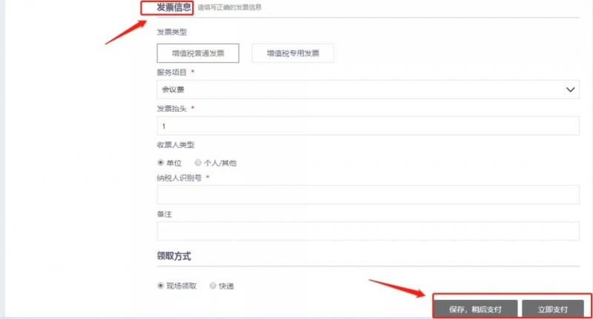Click the 立即支付 button
Image resolution: width=593 pixels, height=319 pixels.
[x=552, y=309]
